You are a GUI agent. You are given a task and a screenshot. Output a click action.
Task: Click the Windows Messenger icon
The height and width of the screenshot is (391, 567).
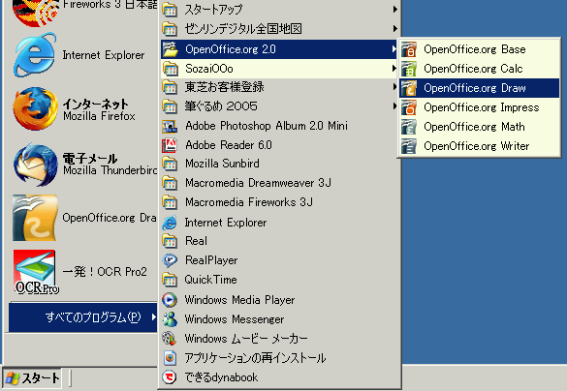[x=170, y=319]
